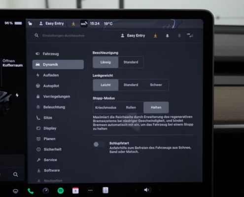Set Beschleunigung to Standard
244x197 pixels.
pyautogui.click(x=131, y=62)
